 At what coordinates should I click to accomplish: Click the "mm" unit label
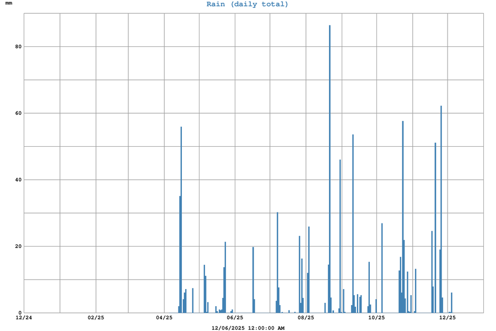point(8,3)
